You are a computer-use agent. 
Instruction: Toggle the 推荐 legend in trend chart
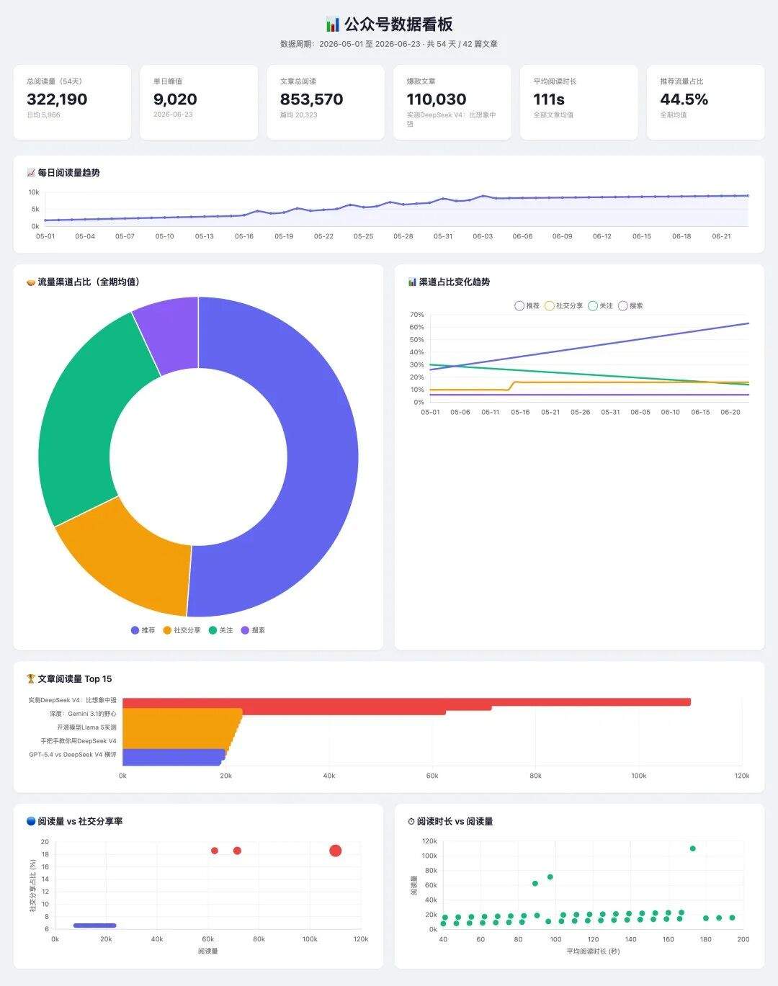tap(527, 306)
